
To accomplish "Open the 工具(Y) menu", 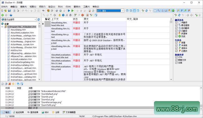I will point(86,7).
